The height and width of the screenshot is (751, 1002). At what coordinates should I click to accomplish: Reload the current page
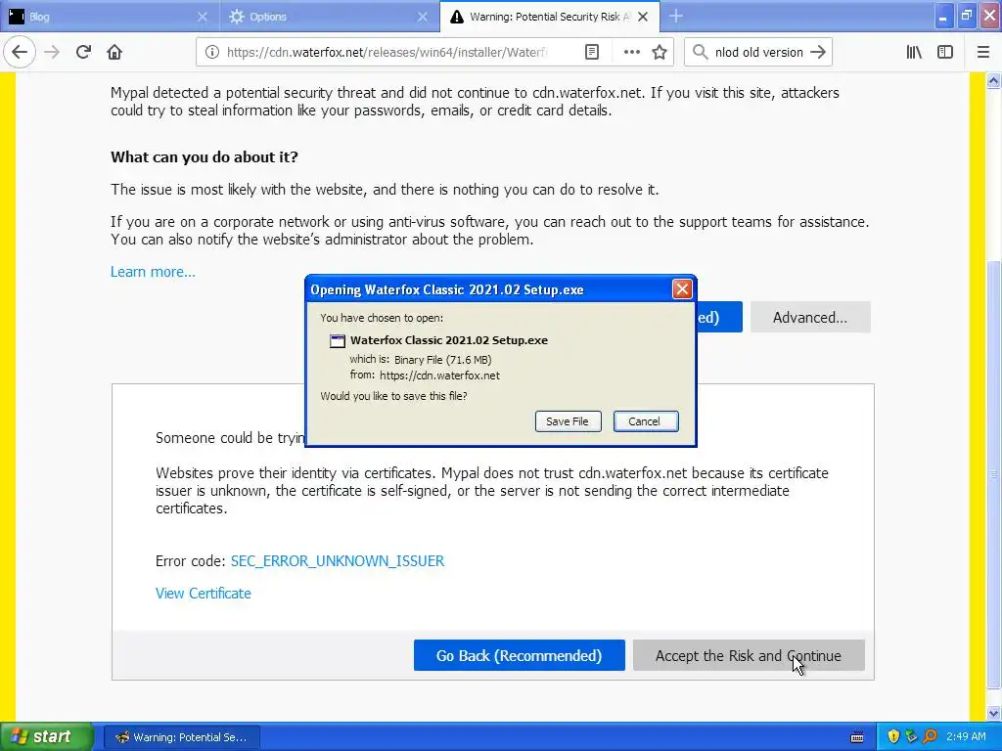point(83,52)
